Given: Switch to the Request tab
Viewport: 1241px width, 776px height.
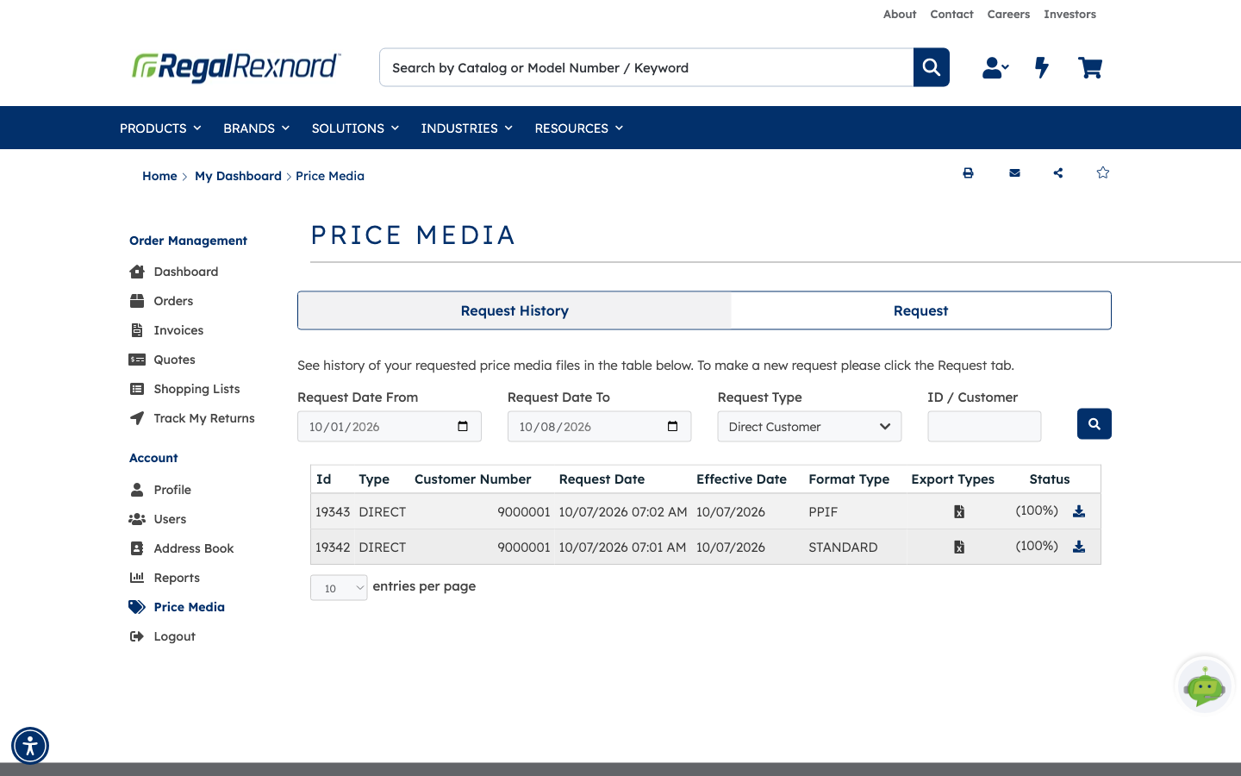Looking at the screenshot, I should click(x=920, y=310).
